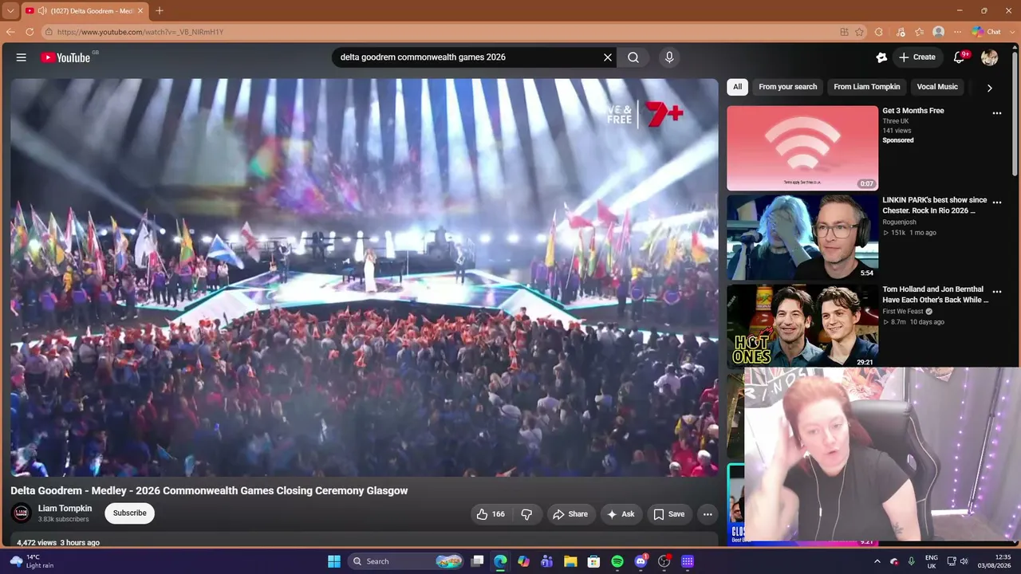Close the Delta Goodrem browser tab
This screenshot has height=574, width=1021.
point(140,11)
